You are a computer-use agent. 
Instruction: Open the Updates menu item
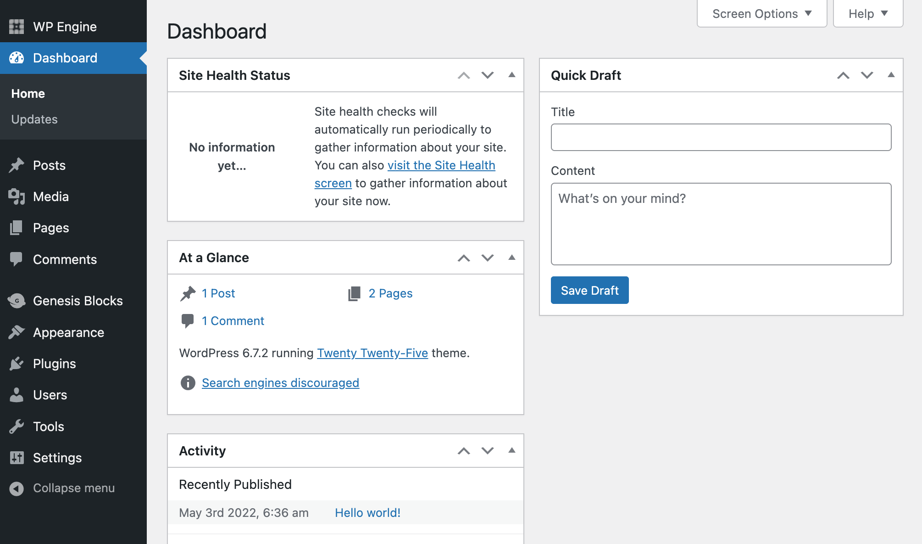point(34,119)
